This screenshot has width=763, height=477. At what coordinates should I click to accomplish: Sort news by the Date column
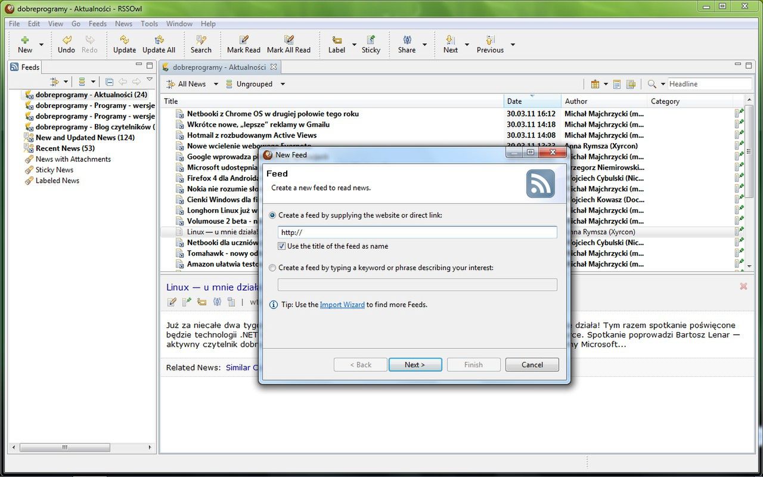(x=532, y=101)
